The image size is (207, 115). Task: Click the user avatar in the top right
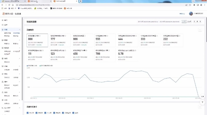pos(191,14)
